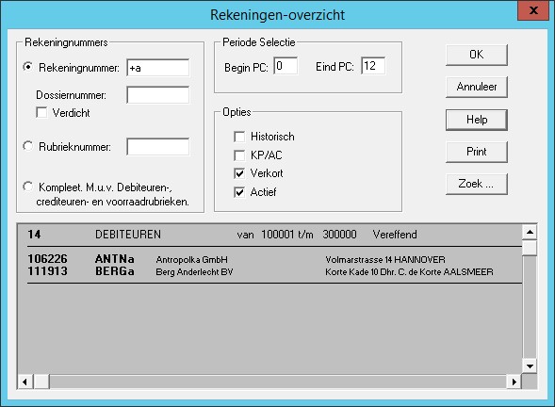This screenshot has height=407, width=555.
Task: Select the Begin PC field
Action: [286, 66]
